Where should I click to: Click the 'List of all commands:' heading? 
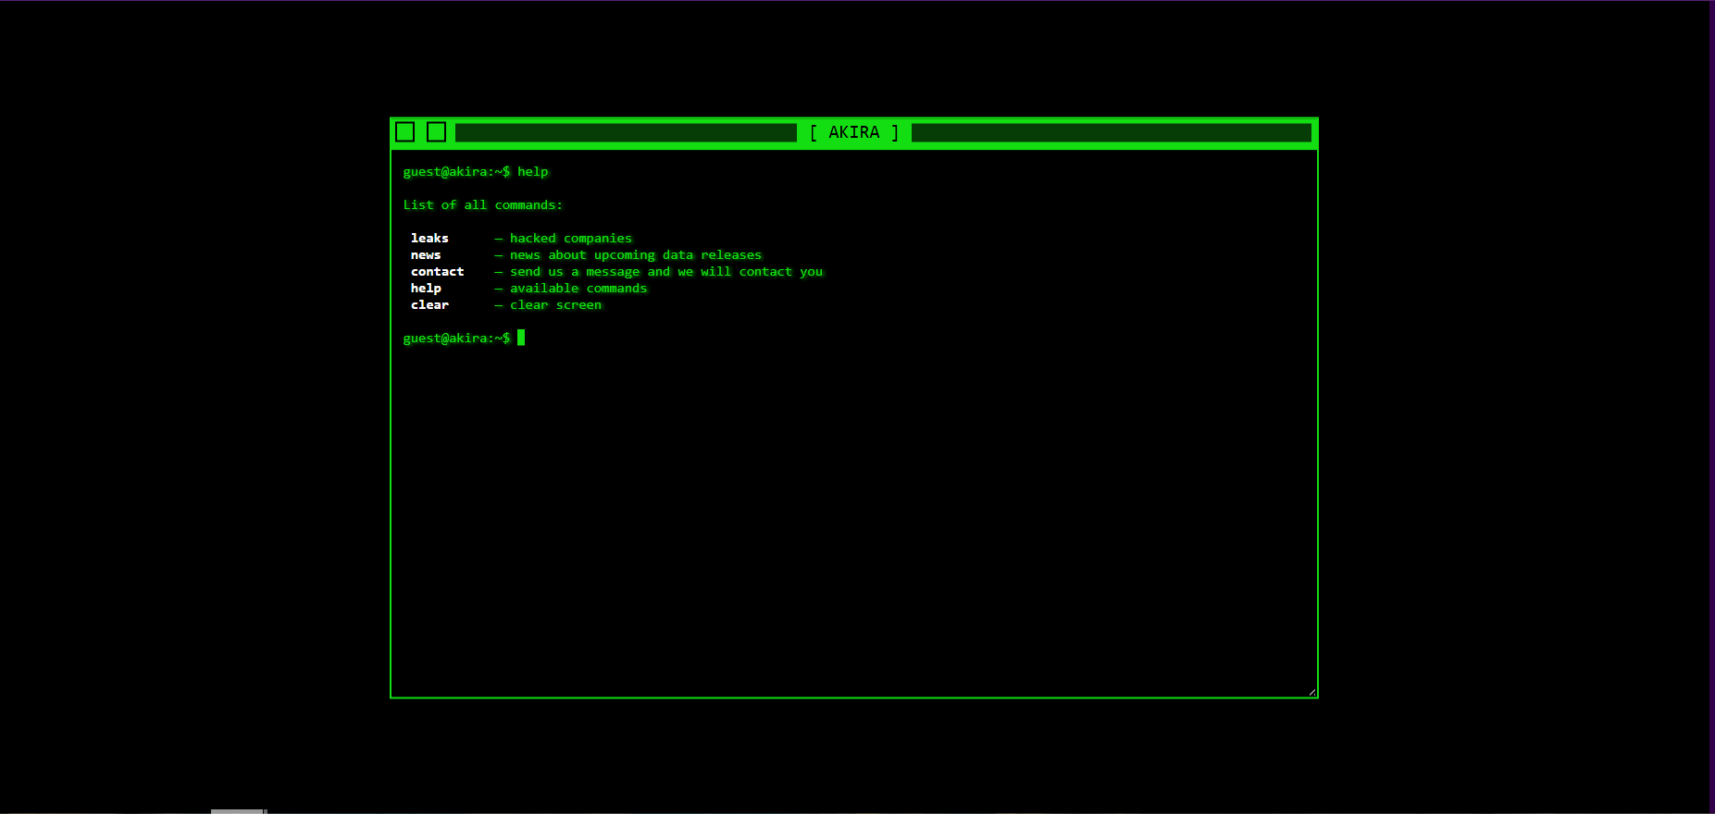482,205
